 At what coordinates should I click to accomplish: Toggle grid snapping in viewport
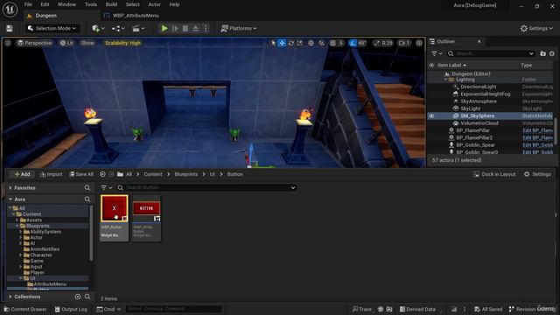332,43
